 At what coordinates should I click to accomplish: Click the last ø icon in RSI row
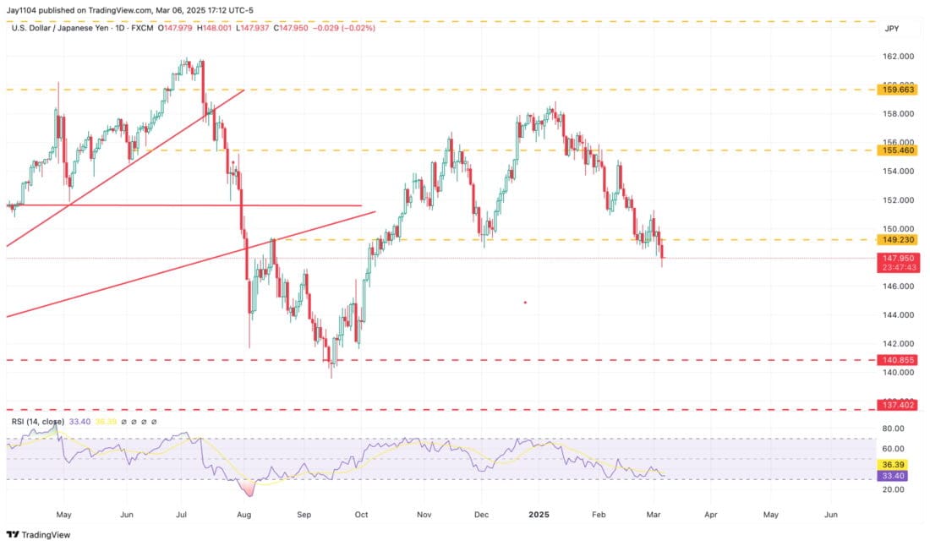(x=153, y=422)
